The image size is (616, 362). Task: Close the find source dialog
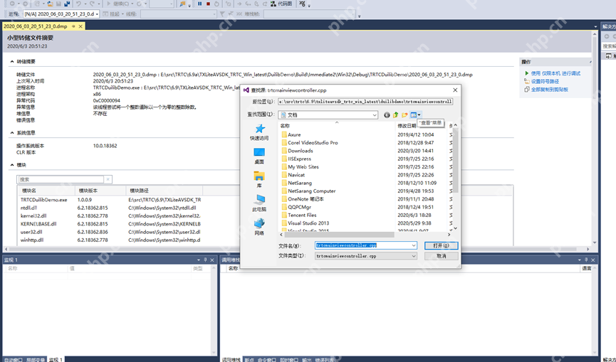tap(455, 90)
